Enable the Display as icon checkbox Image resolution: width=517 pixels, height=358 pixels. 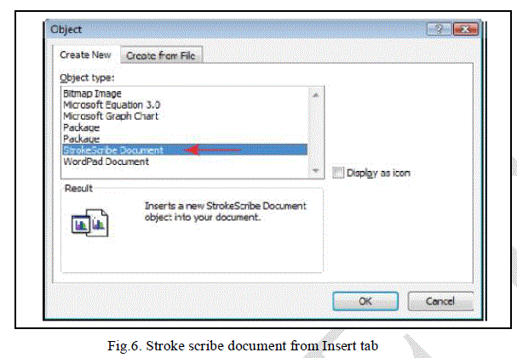coord(338,173)
